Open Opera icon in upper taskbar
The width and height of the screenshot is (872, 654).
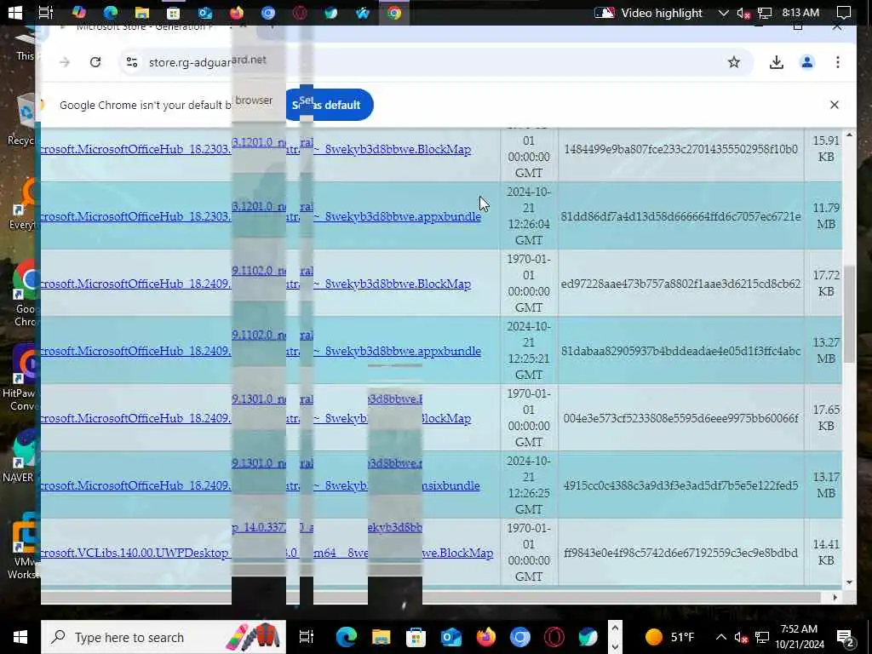(300, 12)
